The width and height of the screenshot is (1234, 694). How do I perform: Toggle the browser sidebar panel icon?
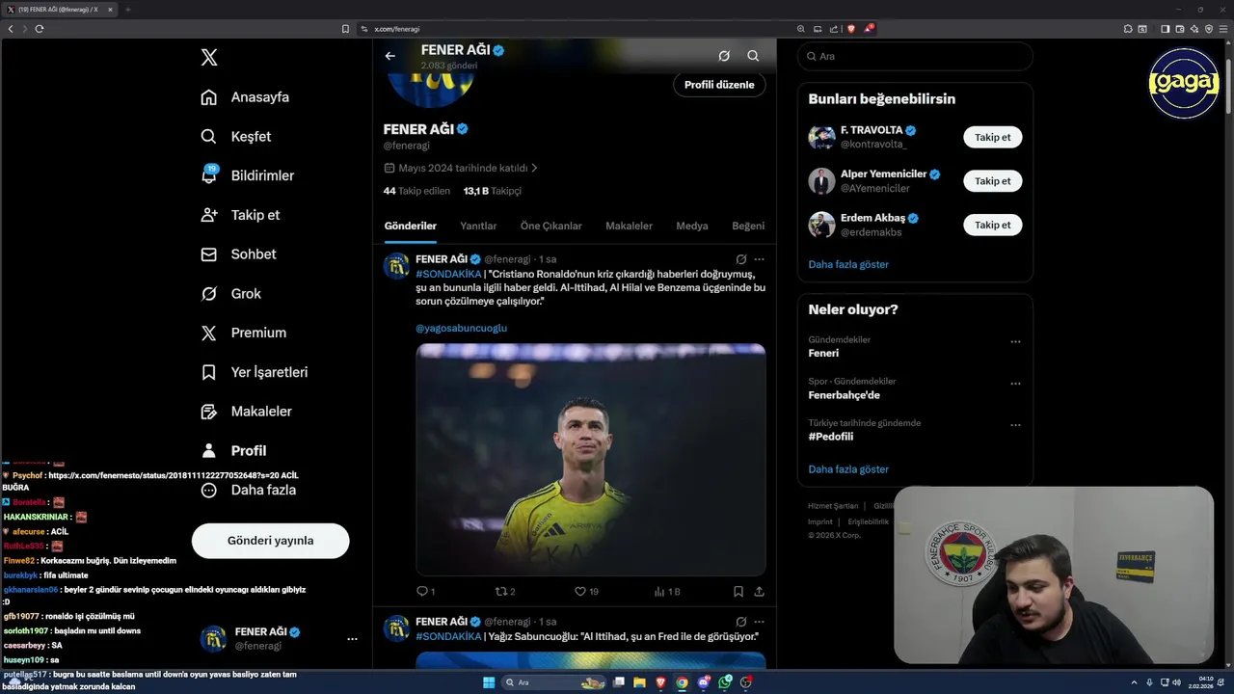coord(1165,29)
